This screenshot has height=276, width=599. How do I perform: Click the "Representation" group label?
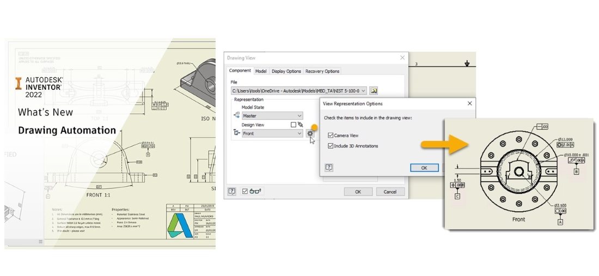[x=248, y=99]
